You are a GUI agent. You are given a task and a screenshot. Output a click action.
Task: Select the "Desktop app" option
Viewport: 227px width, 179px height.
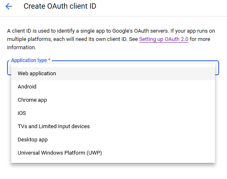(x=113, y=140)
